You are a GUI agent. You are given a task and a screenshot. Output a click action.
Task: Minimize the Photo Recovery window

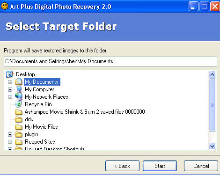[193, 7]
